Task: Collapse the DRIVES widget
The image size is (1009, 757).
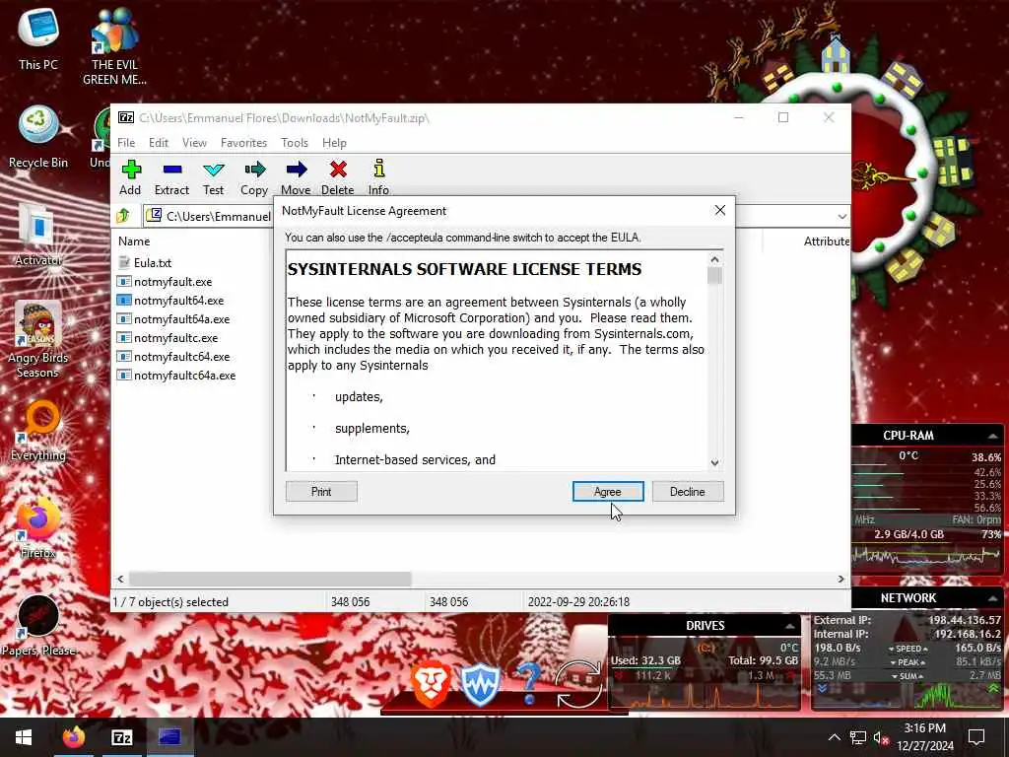Action: point(789,626)
